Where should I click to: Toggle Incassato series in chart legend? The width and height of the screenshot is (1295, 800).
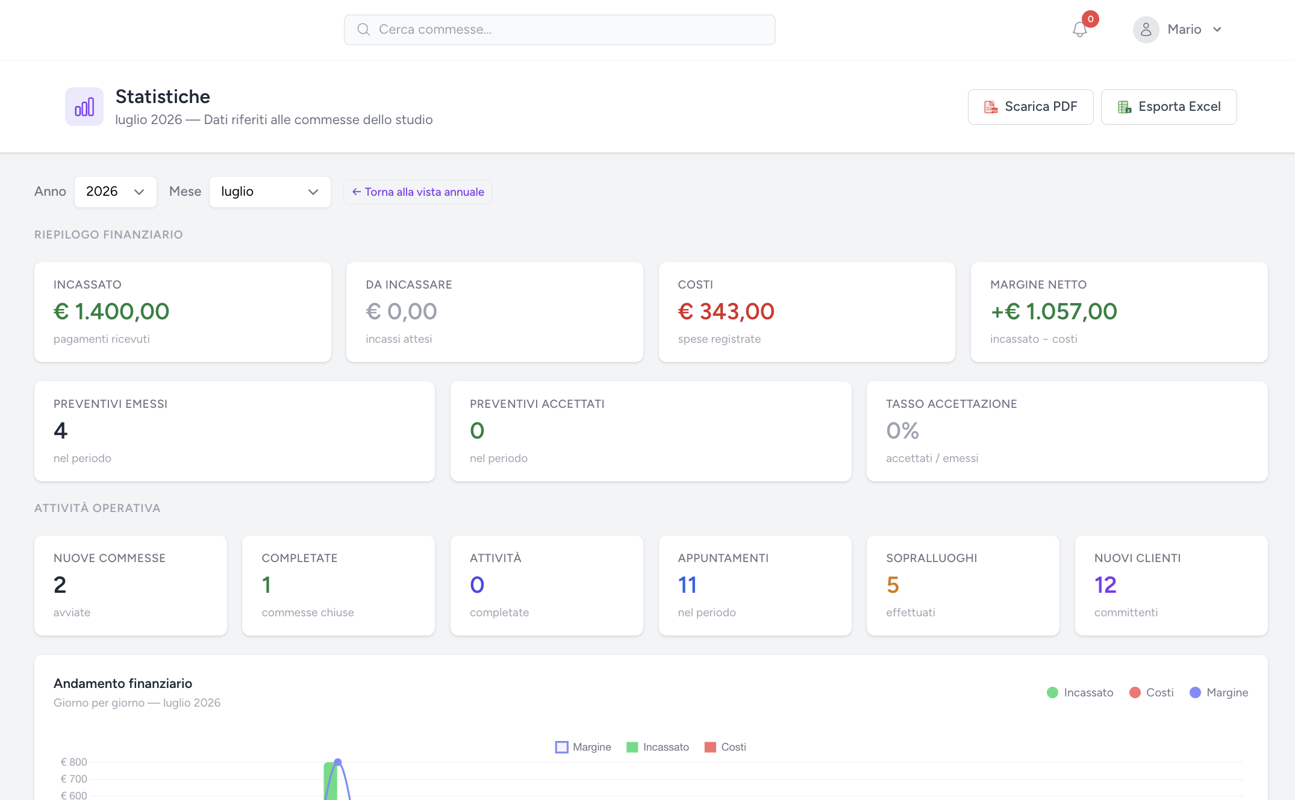(658, 747)
